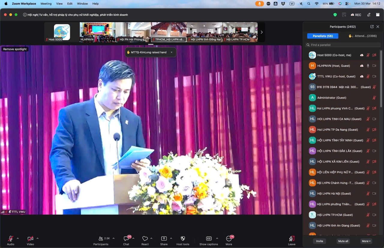Screen dimensions: 384x248
Task: Toggle the Video camera on
Action: (x=30, y=239)
